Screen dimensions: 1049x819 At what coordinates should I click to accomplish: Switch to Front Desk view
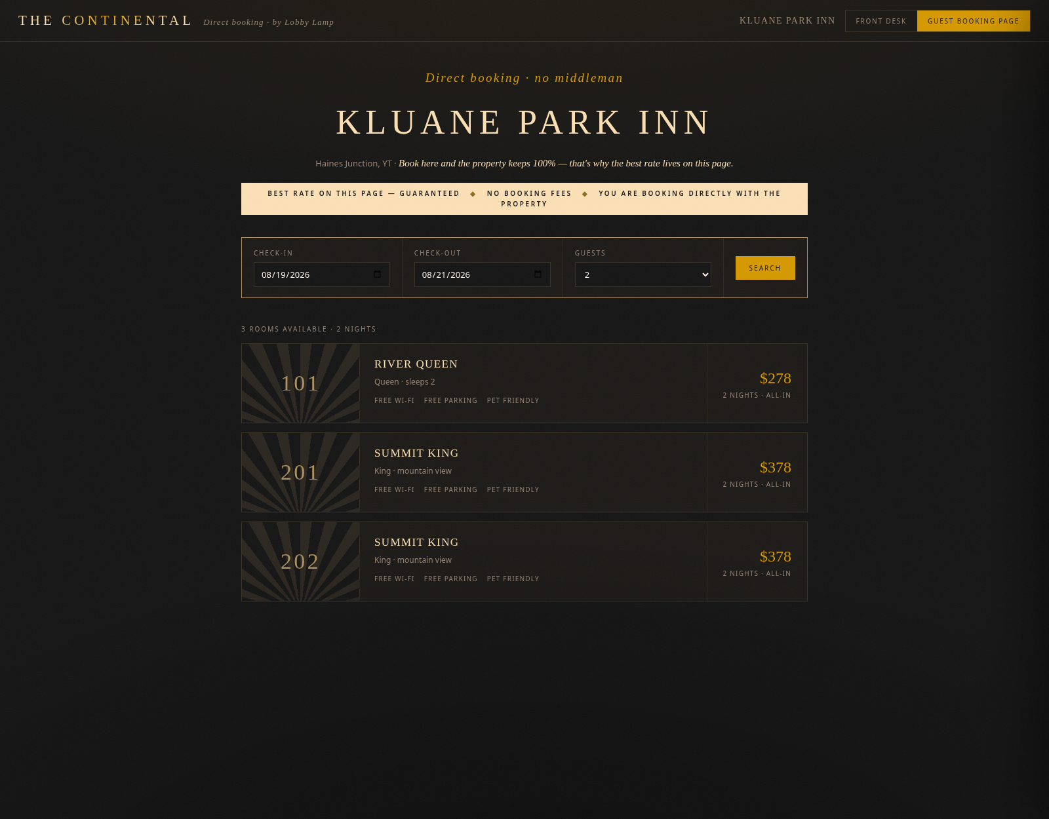tap(881, 21)
